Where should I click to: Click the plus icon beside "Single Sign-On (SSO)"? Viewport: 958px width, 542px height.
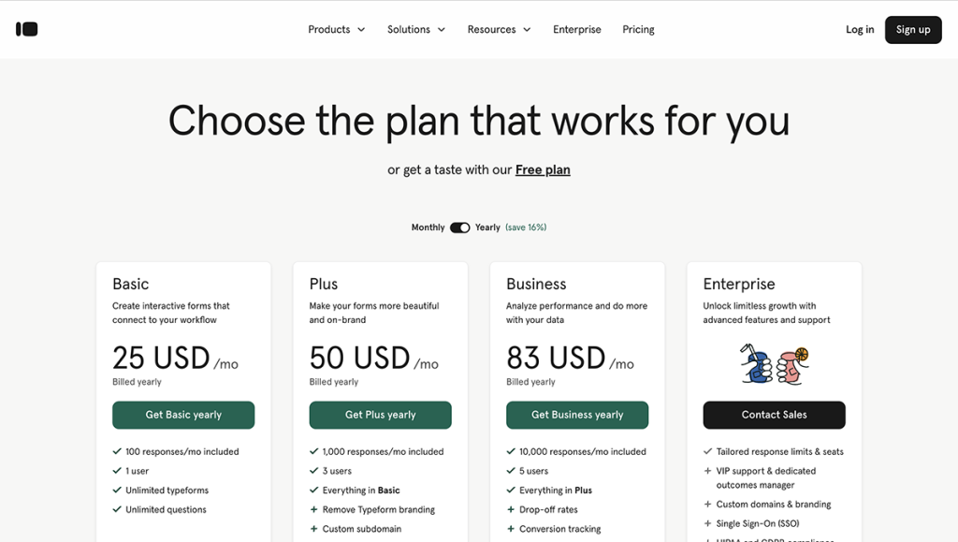[x=709, y=523]
